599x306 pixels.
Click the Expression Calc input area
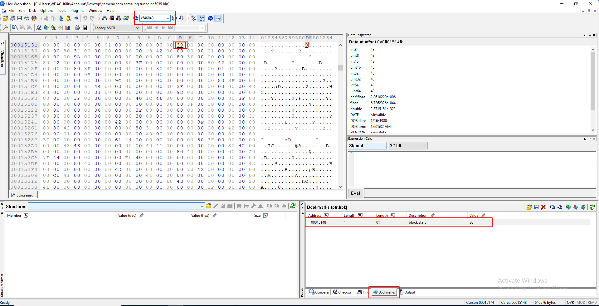coord(472,169)
